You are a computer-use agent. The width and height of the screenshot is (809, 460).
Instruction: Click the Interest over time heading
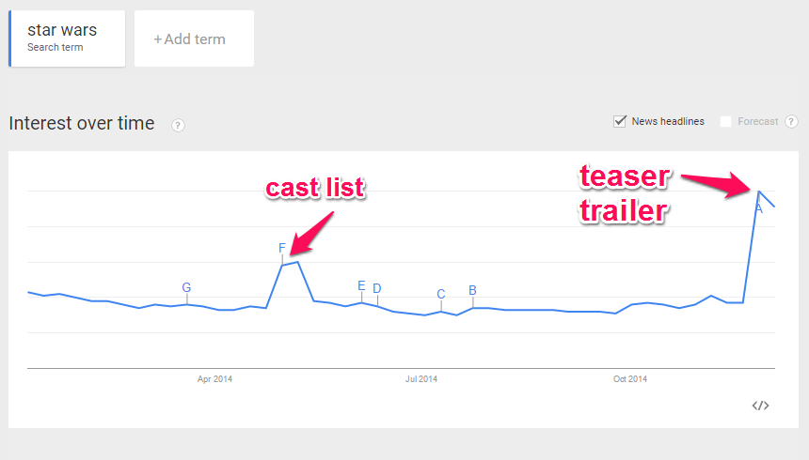(82, 124)
